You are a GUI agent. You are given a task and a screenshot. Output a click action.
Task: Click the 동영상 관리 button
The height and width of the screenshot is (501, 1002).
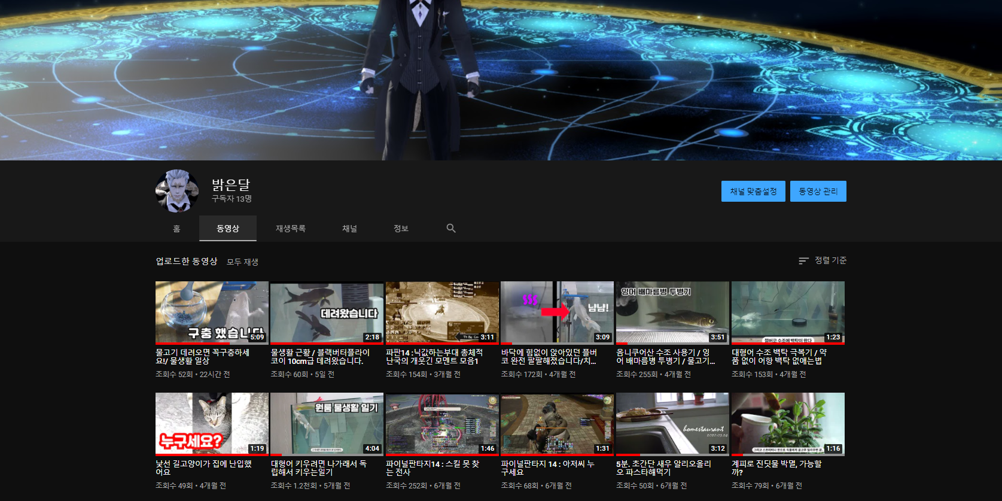[x=818, y=192]
